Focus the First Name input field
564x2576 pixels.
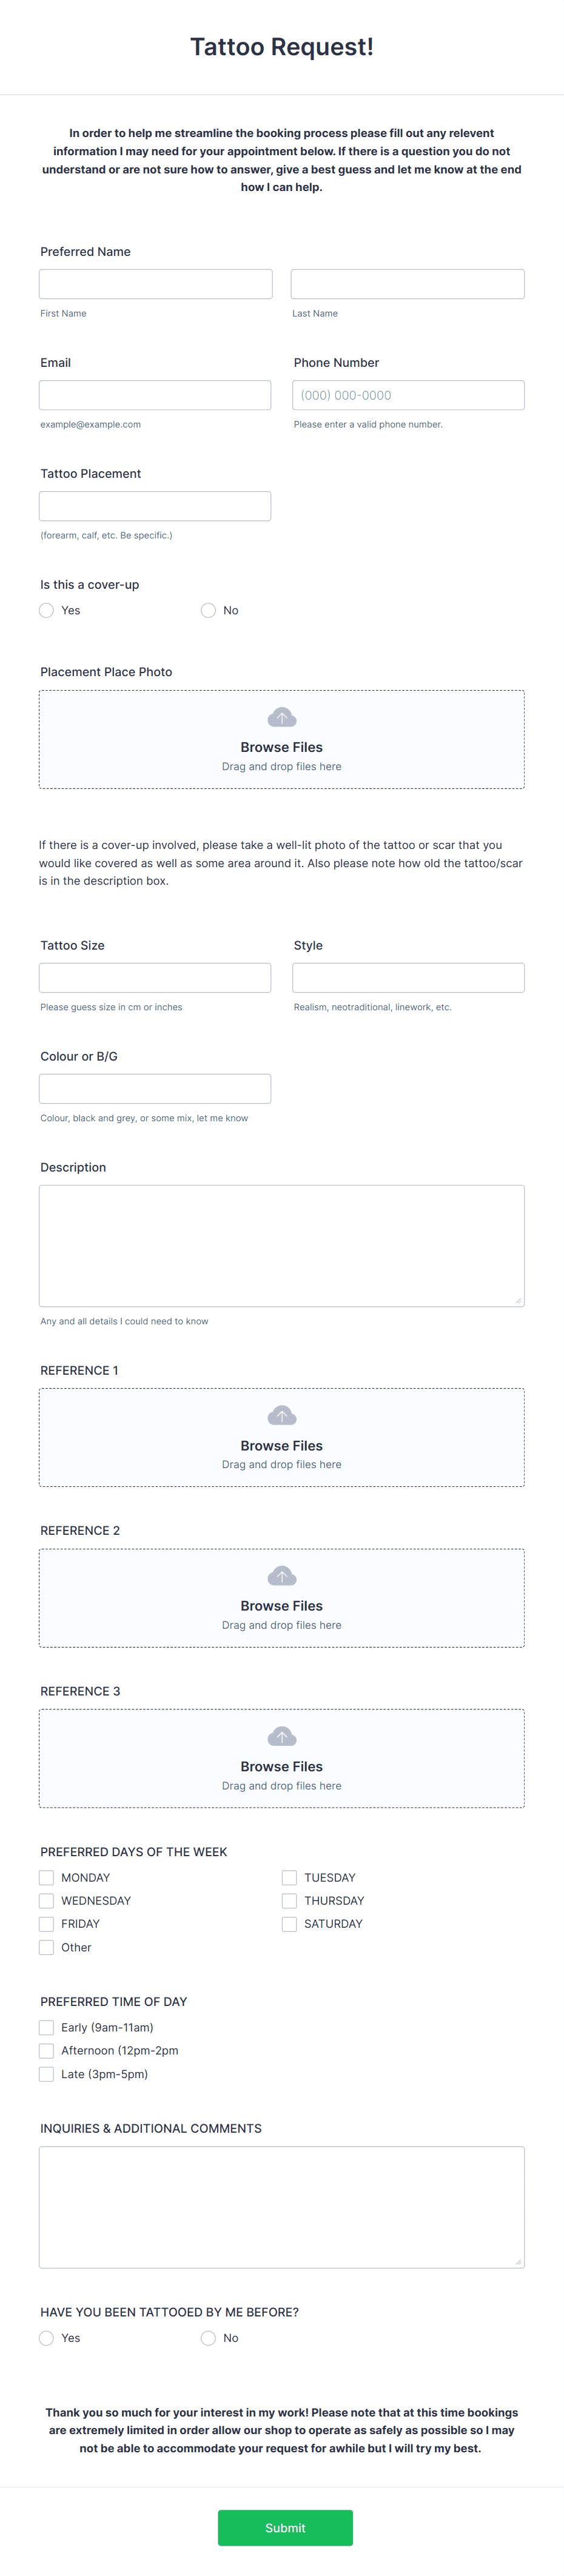(x=156, y=284)
